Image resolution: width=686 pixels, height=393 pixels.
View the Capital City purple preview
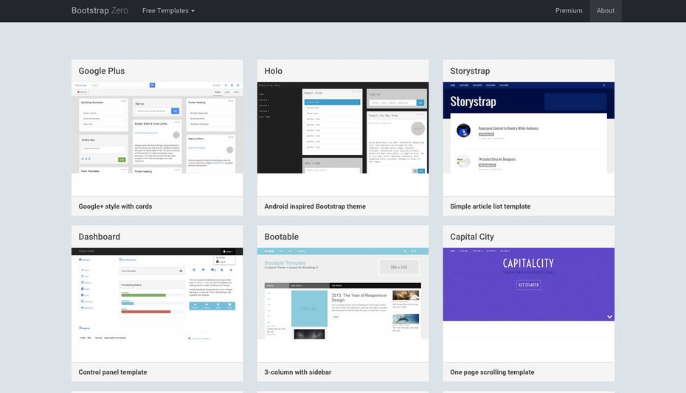point(528,284)
